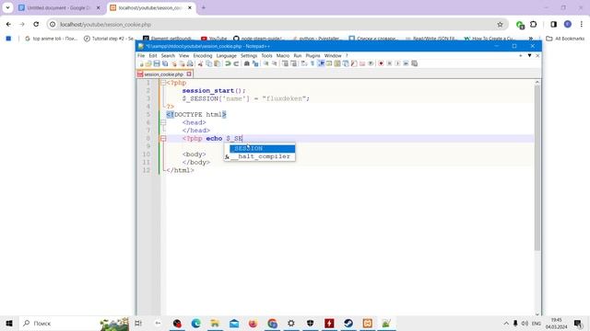Collapse the php block fold marker on line 1

pos(163,83)
